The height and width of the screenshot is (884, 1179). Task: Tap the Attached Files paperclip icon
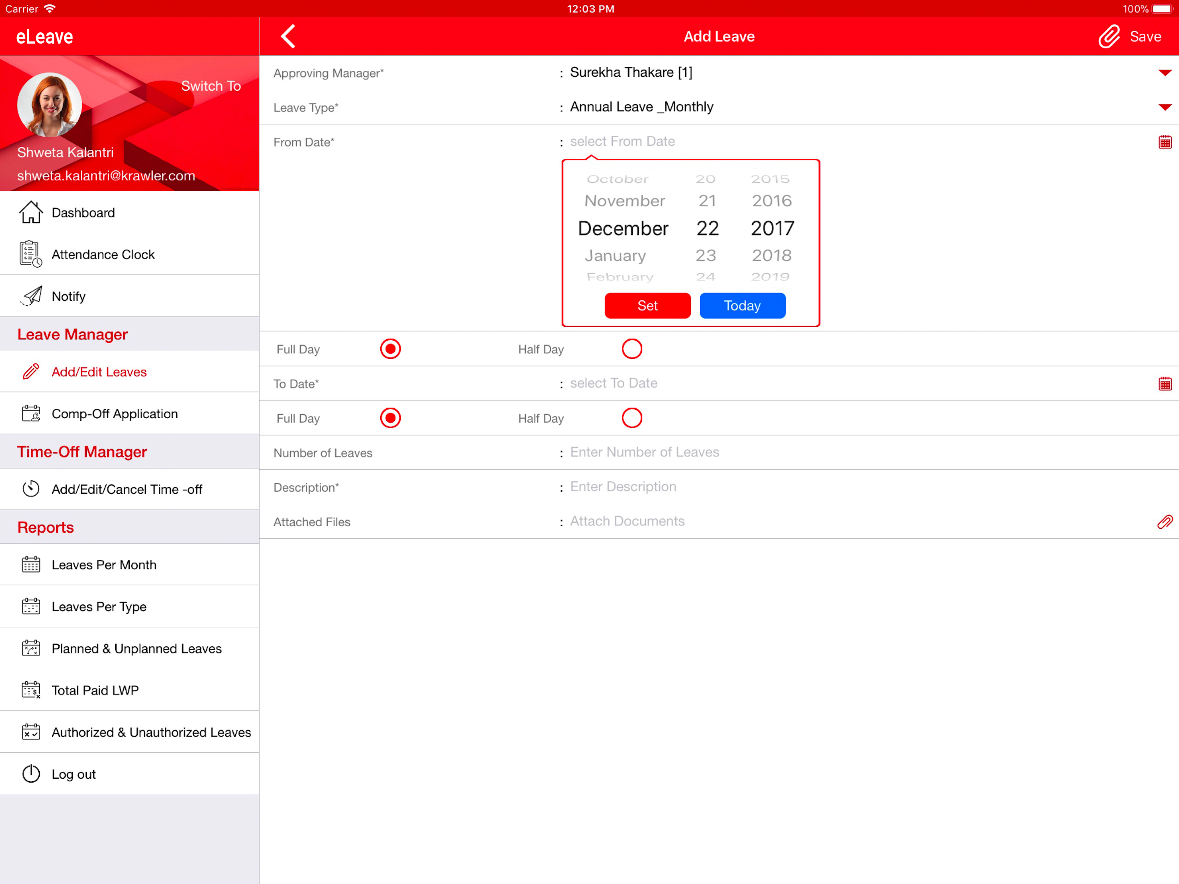(x=1165, y=521)
